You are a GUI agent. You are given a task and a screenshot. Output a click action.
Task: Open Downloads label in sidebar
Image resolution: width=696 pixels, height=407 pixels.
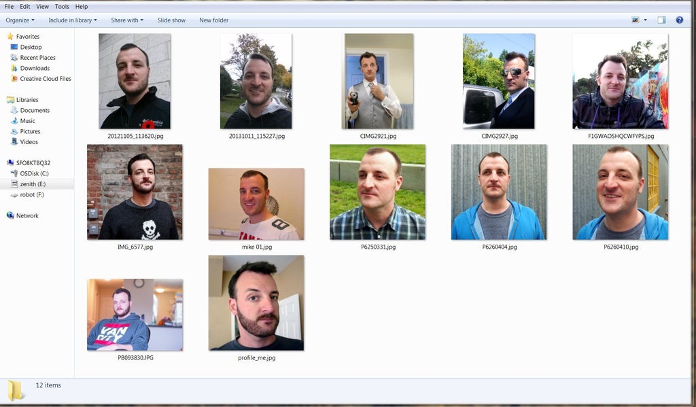pyautogui.click(x=35, y=69)
